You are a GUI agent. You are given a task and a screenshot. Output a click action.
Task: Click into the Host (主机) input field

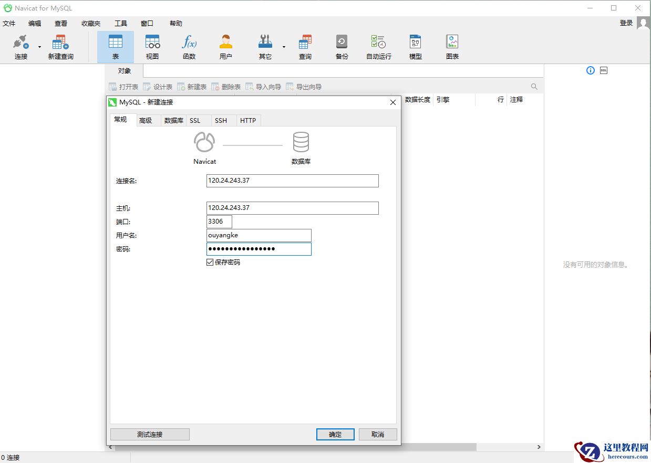click(292, 208)
